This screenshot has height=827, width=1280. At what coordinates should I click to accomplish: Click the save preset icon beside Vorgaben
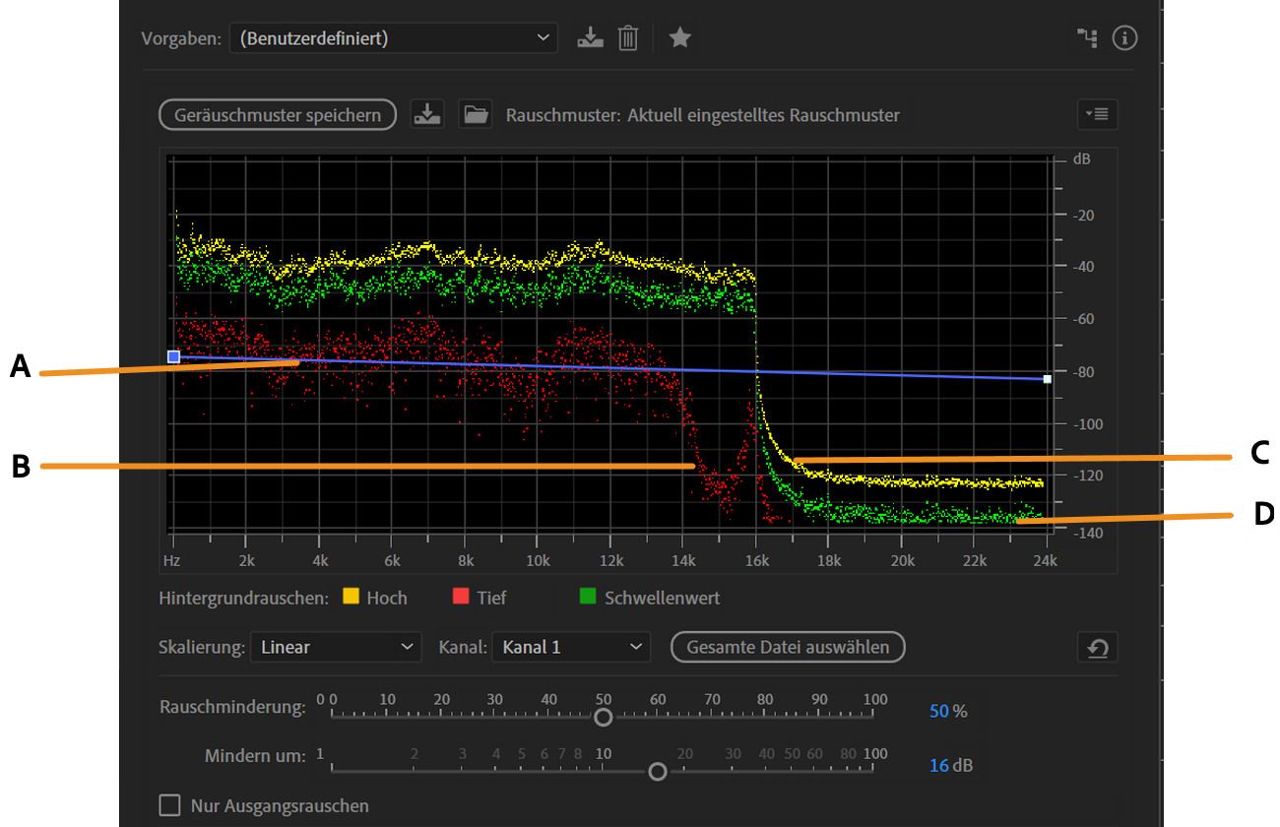pos(590,38)
